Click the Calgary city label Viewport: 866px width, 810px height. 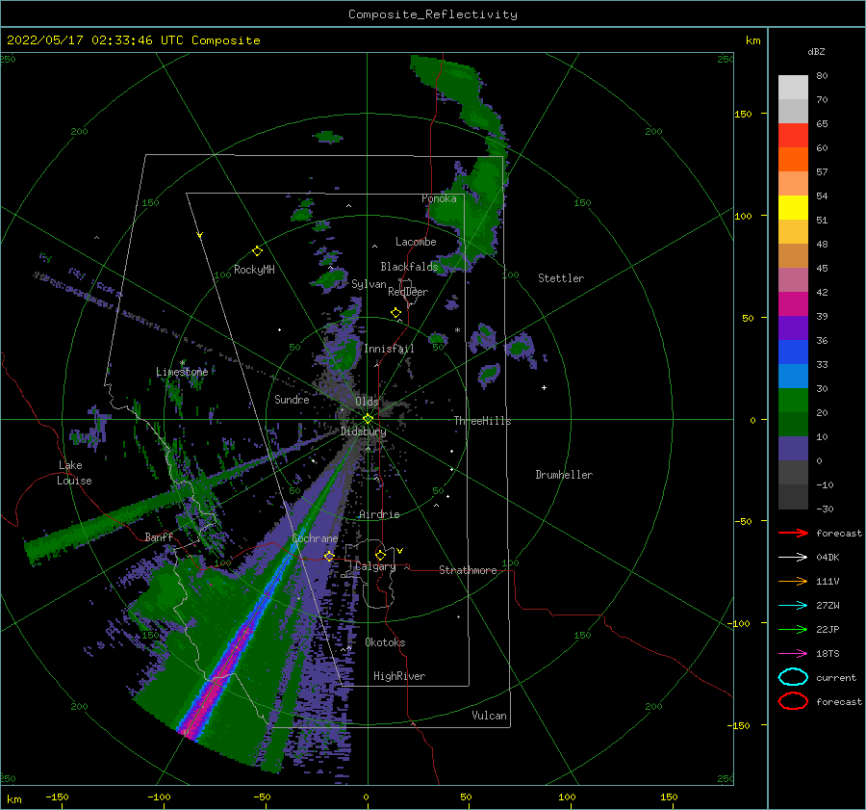(375, 566)
